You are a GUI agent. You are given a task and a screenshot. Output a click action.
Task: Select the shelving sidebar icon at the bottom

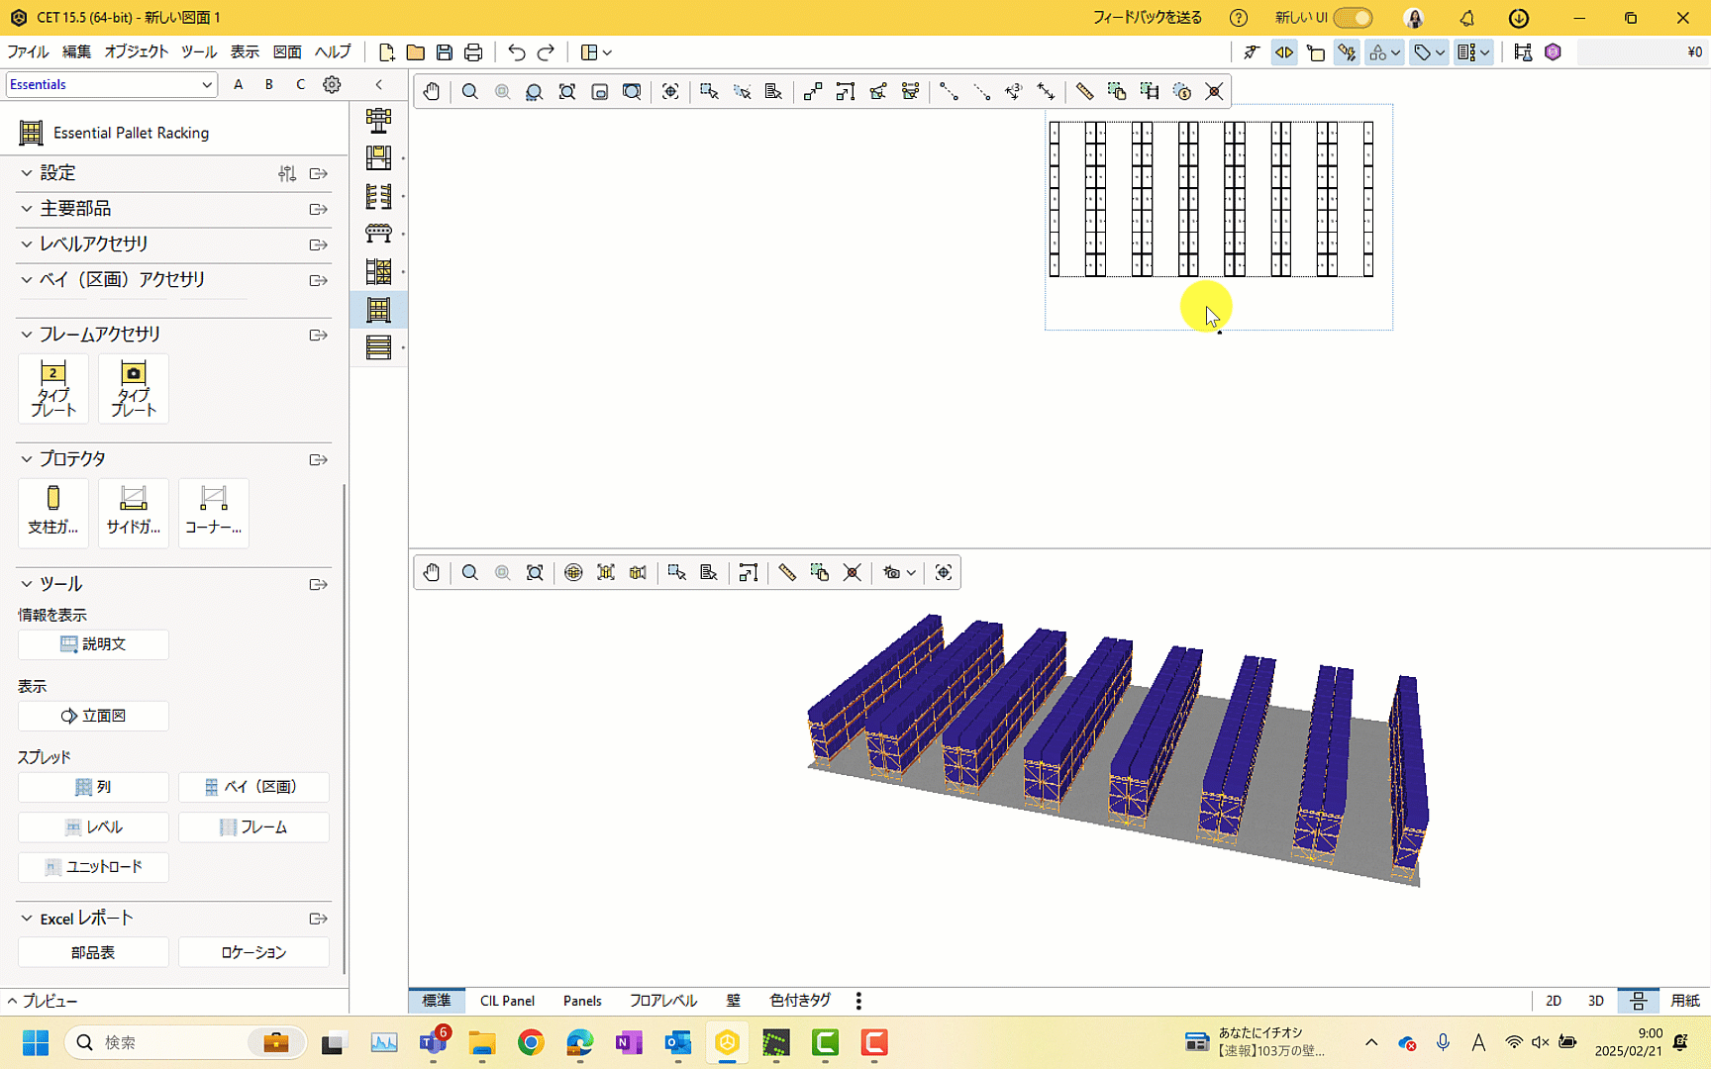pos(378,347)
